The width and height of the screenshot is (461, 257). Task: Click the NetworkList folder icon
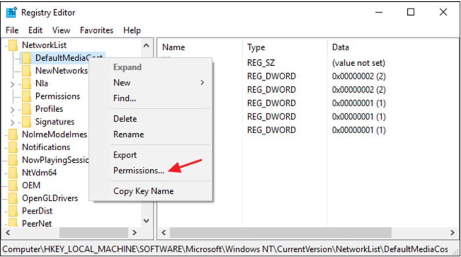coord(13,45)
